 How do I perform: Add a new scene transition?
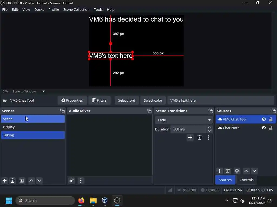coord(190,137)
